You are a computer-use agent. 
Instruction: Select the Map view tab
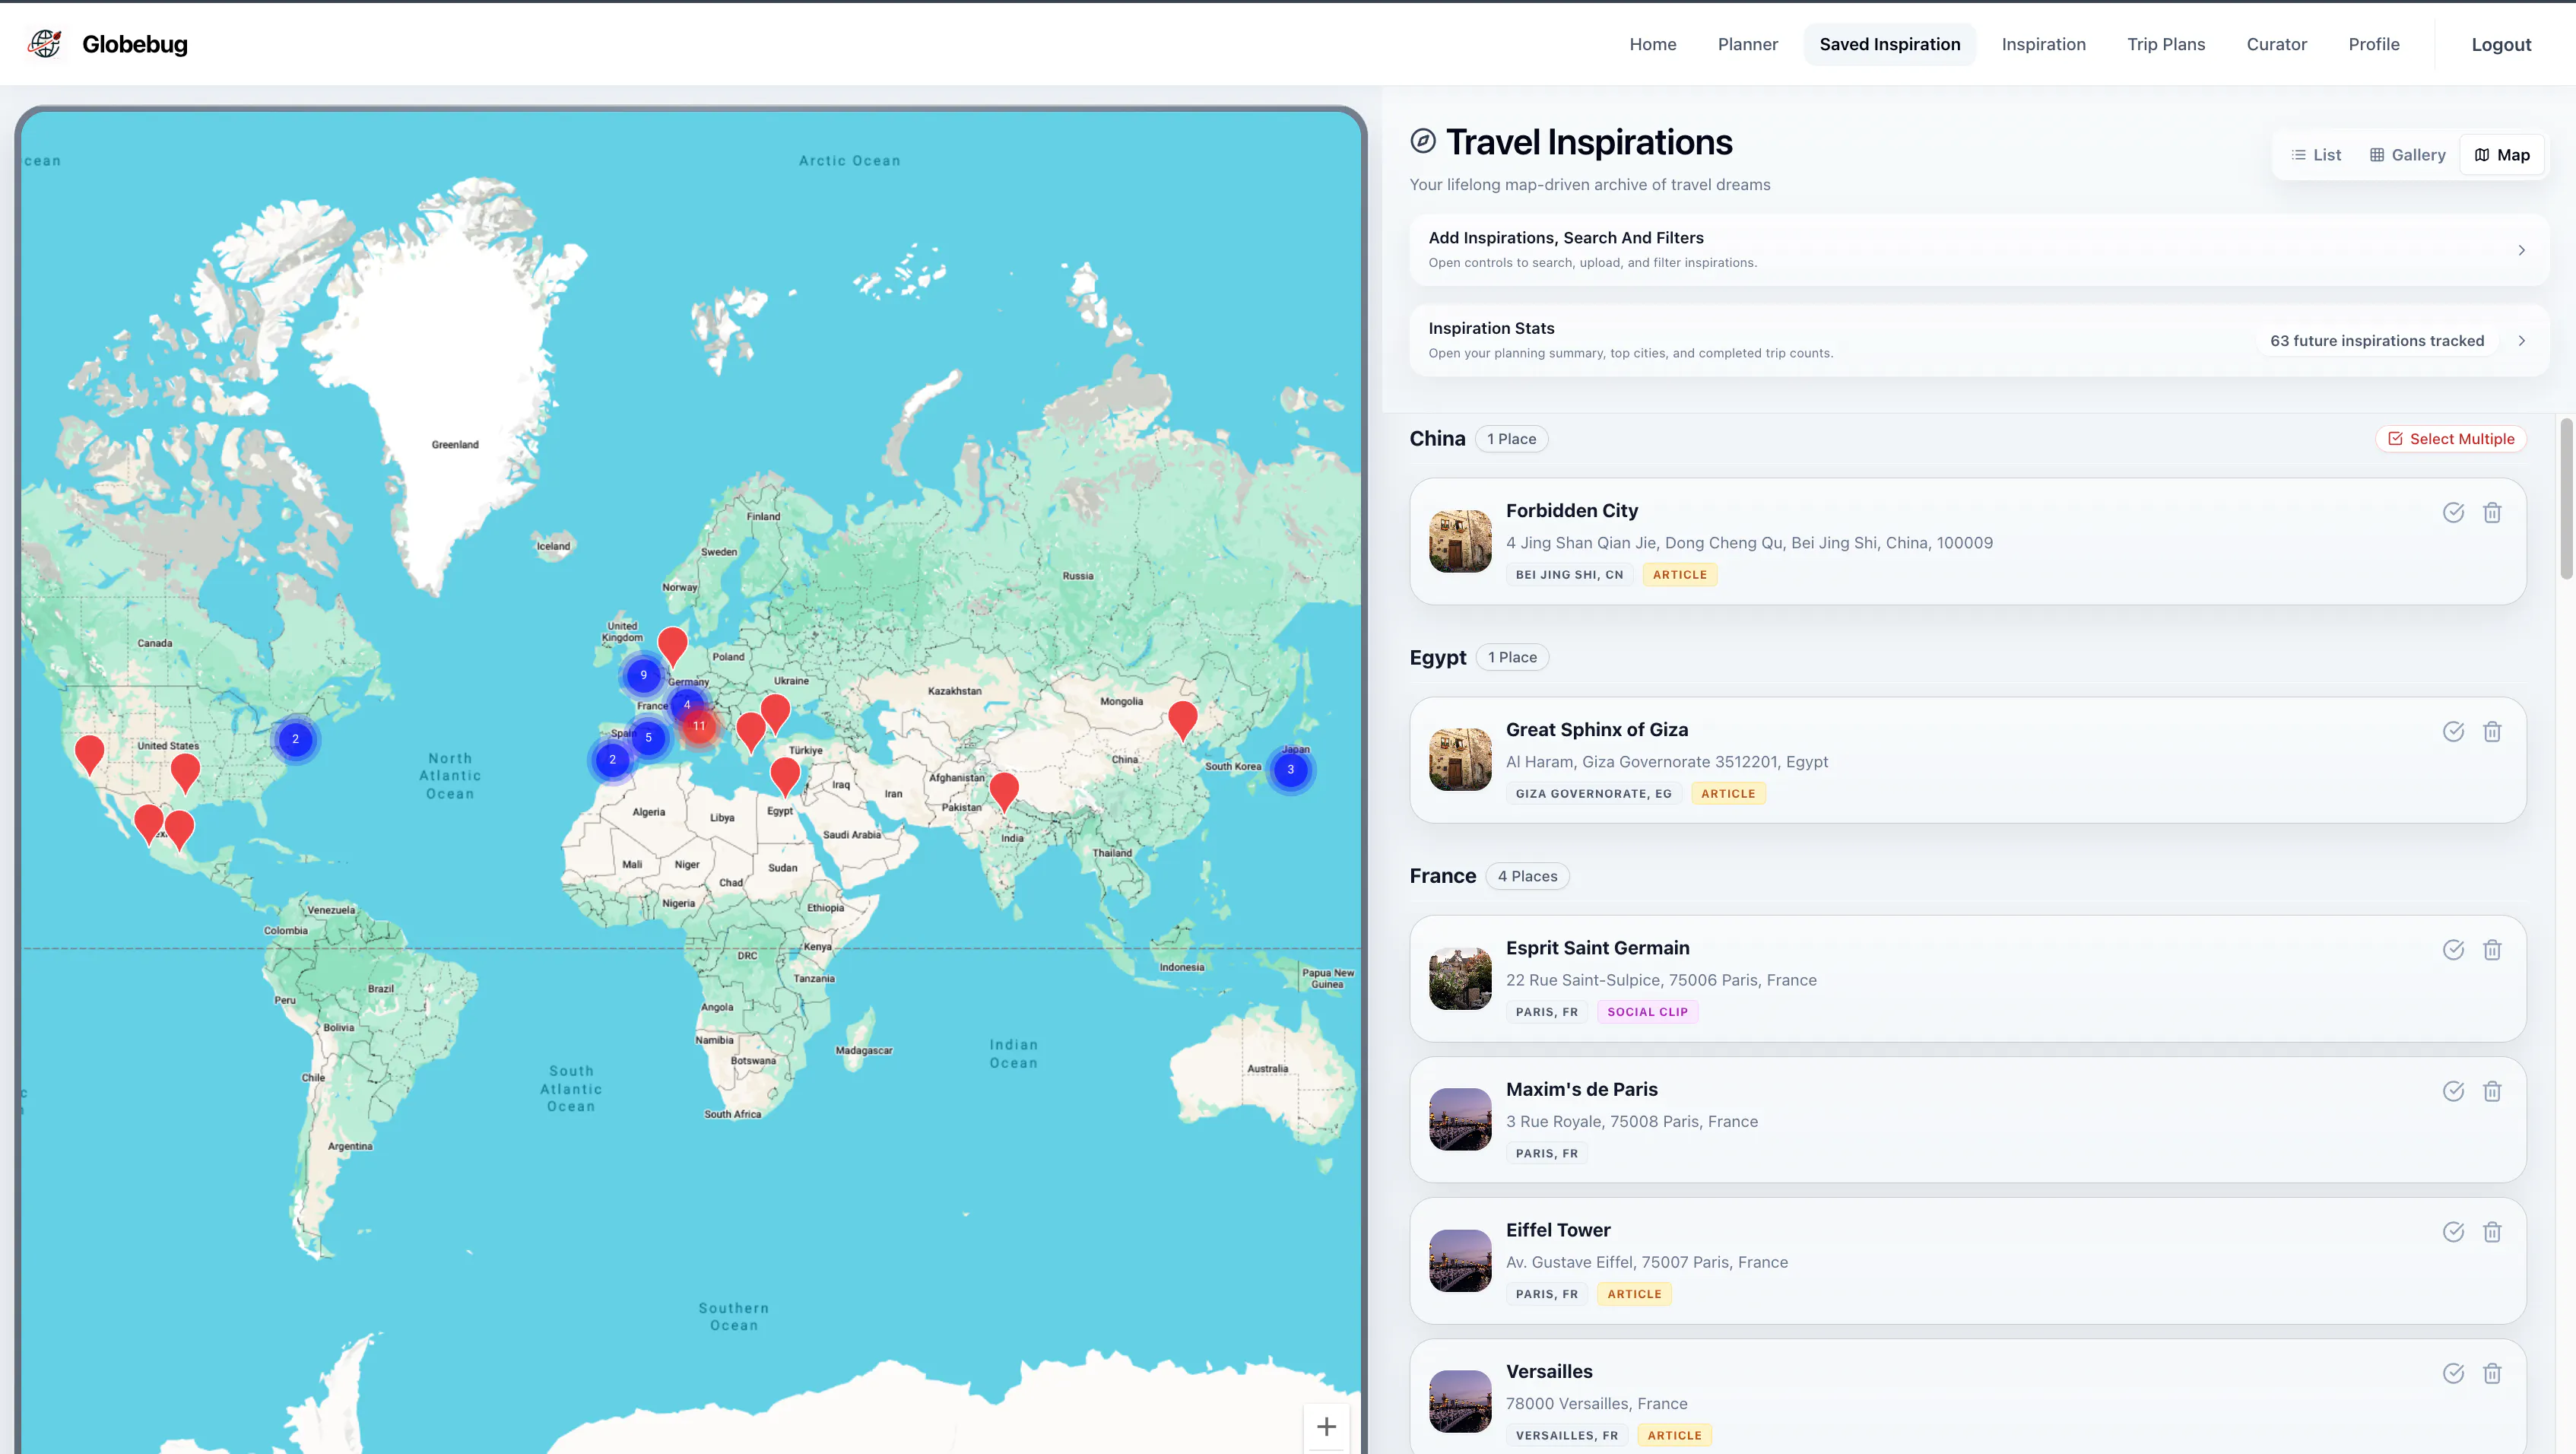click(x=2502, y=155)
